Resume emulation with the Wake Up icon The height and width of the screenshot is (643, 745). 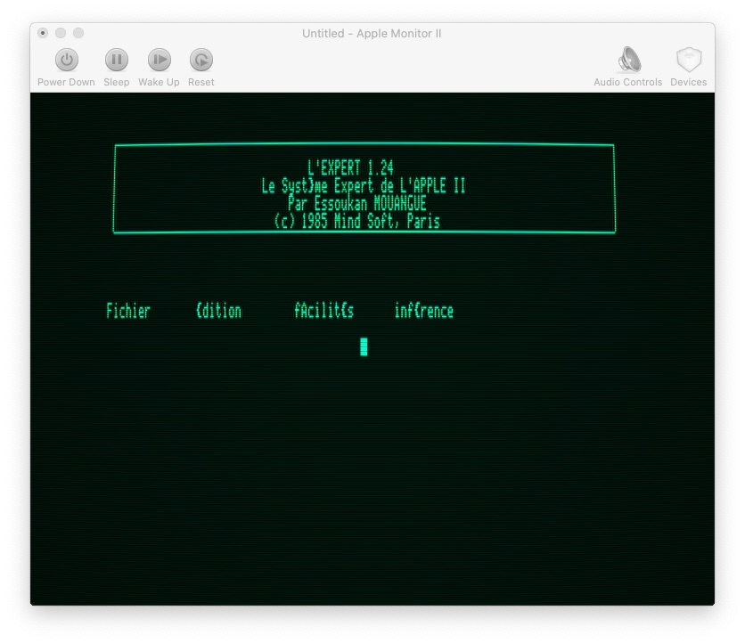coord(160,60)
